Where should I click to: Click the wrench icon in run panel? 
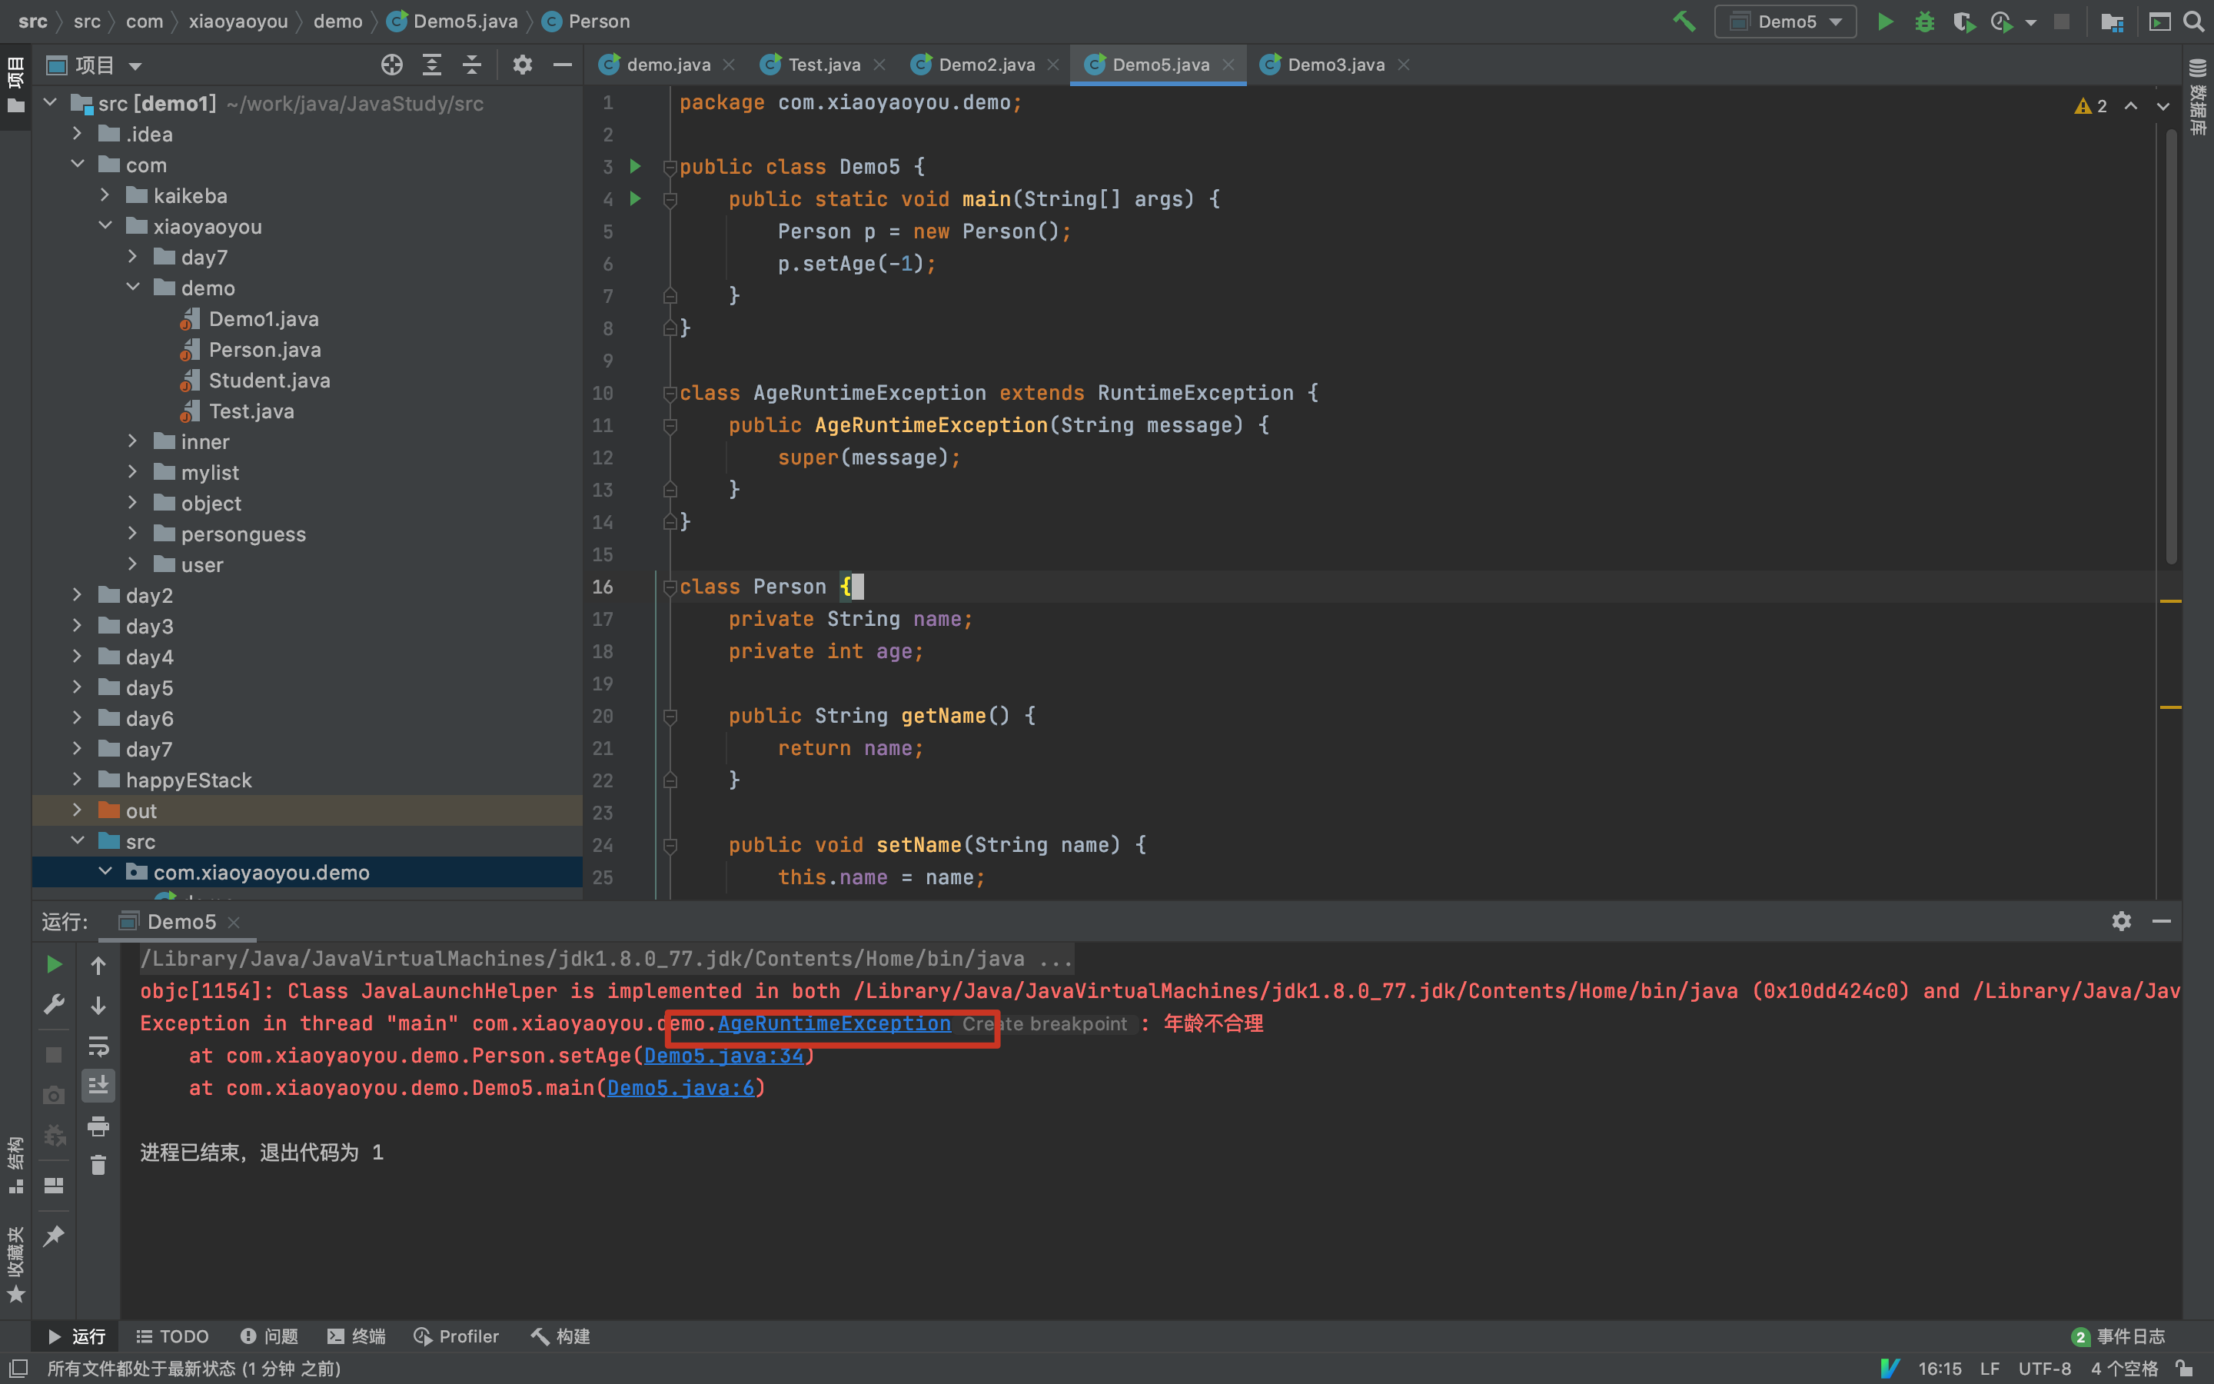pyautogui.click(x=54, y=1004)
